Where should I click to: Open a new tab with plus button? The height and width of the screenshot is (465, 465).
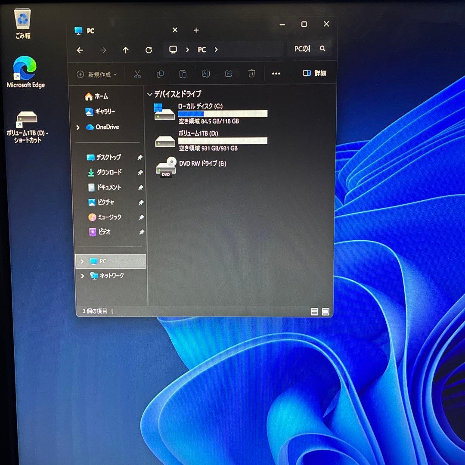[x=196, y=30]
